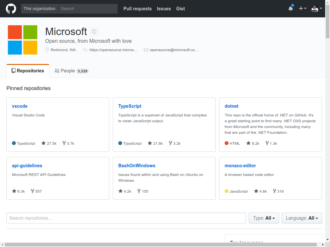Click the fork icon on BashOnWindows card
The image size is (330, 247).
click(x=139, y=191)
